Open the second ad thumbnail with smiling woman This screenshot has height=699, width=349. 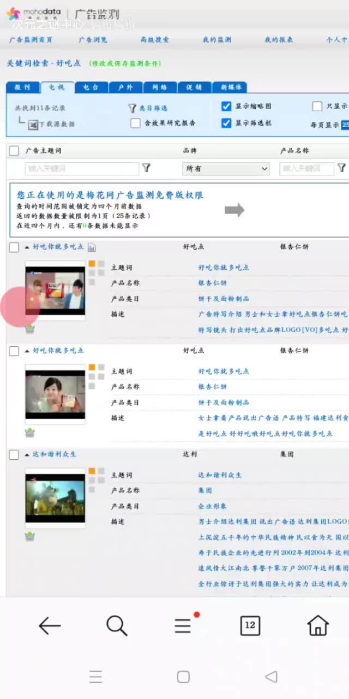tap(55, 394)
